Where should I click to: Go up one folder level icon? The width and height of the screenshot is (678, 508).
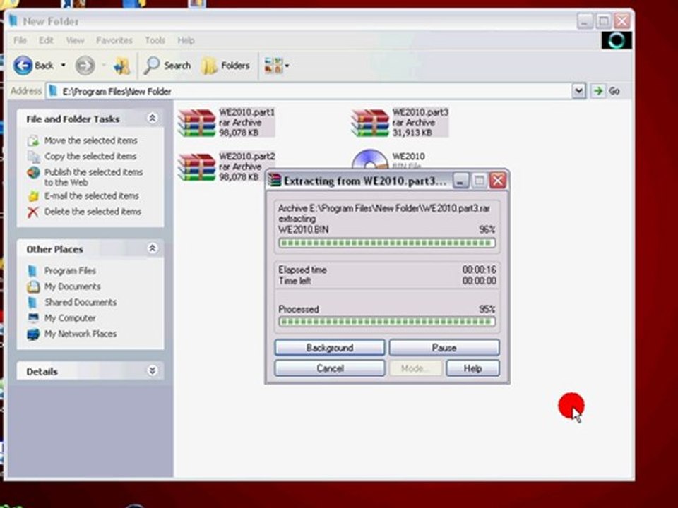121,66
